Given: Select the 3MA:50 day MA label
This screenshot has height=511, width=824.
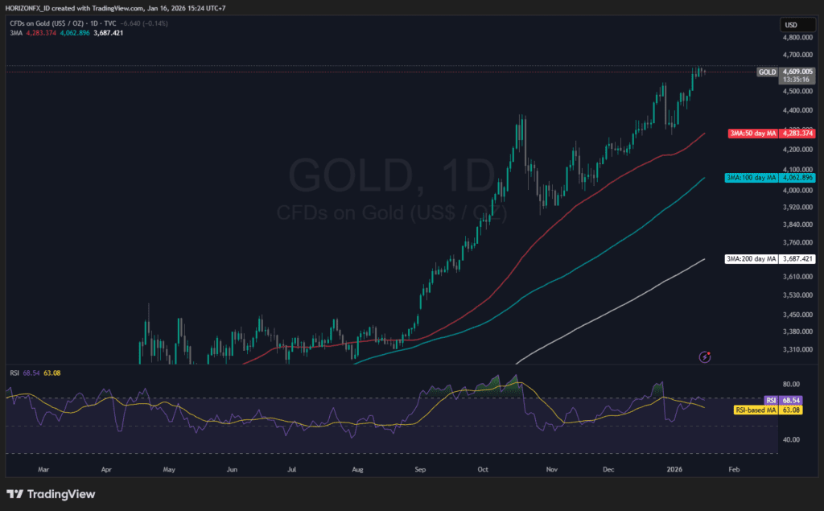Looking at the screenshot, I should 752,133.
